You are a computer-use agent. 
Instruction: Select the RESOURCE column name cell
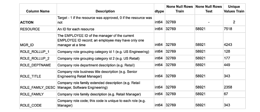click(x=30, y=29)
